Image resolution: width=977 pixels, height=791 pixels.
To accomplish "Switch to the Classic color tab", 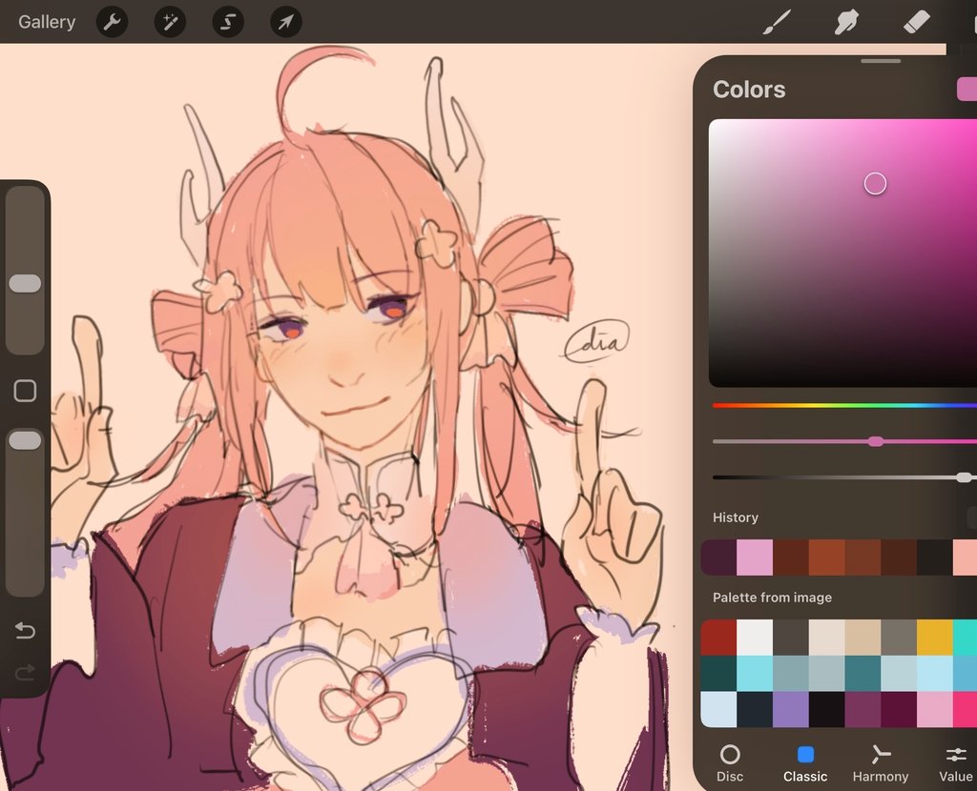I will point(805,763).
